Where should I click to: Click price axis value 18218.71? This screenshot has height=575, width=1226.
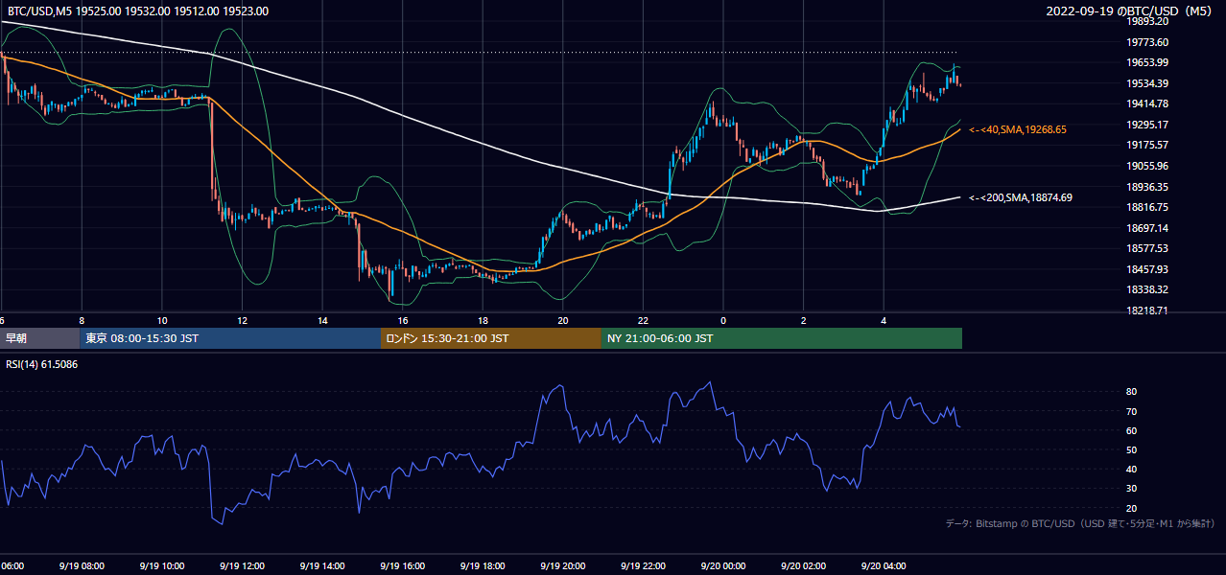click(x=1148, y=310)
